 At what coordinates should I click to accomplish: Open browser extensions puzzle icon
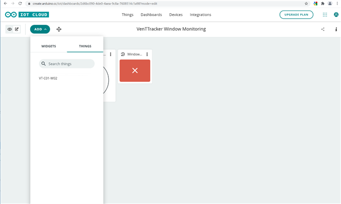(x=322, y=3)
